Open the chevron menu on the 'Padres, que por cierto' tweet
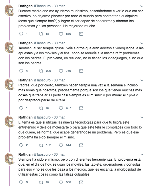Image resolution: width=149 pixels, height=186 pixels. point(142,80)
